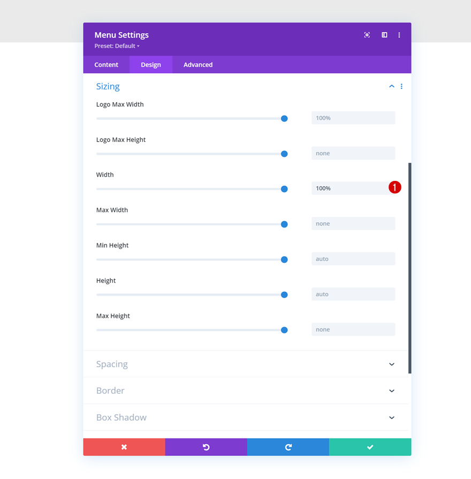The height and width of the screenshot is (479, 471).
Task: Click the settings panel vertical scrollbar
Action: click(x=409, y=268)
